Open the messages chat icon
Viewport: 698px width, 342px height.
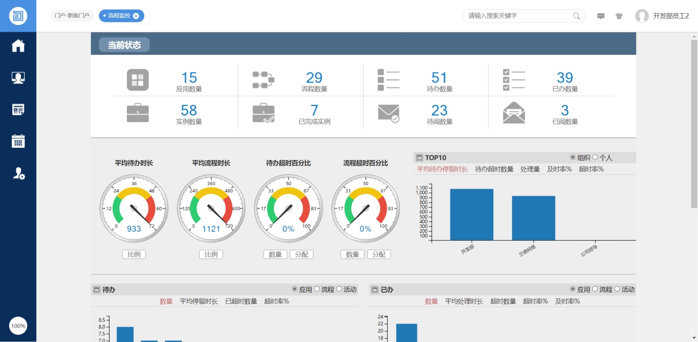pos(601,16)
